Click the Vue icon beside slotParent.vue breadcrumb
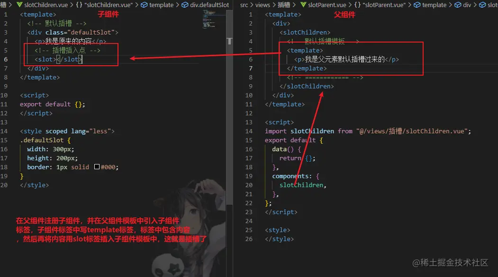This screenshot has height=277, width=498. pos(303,5)
